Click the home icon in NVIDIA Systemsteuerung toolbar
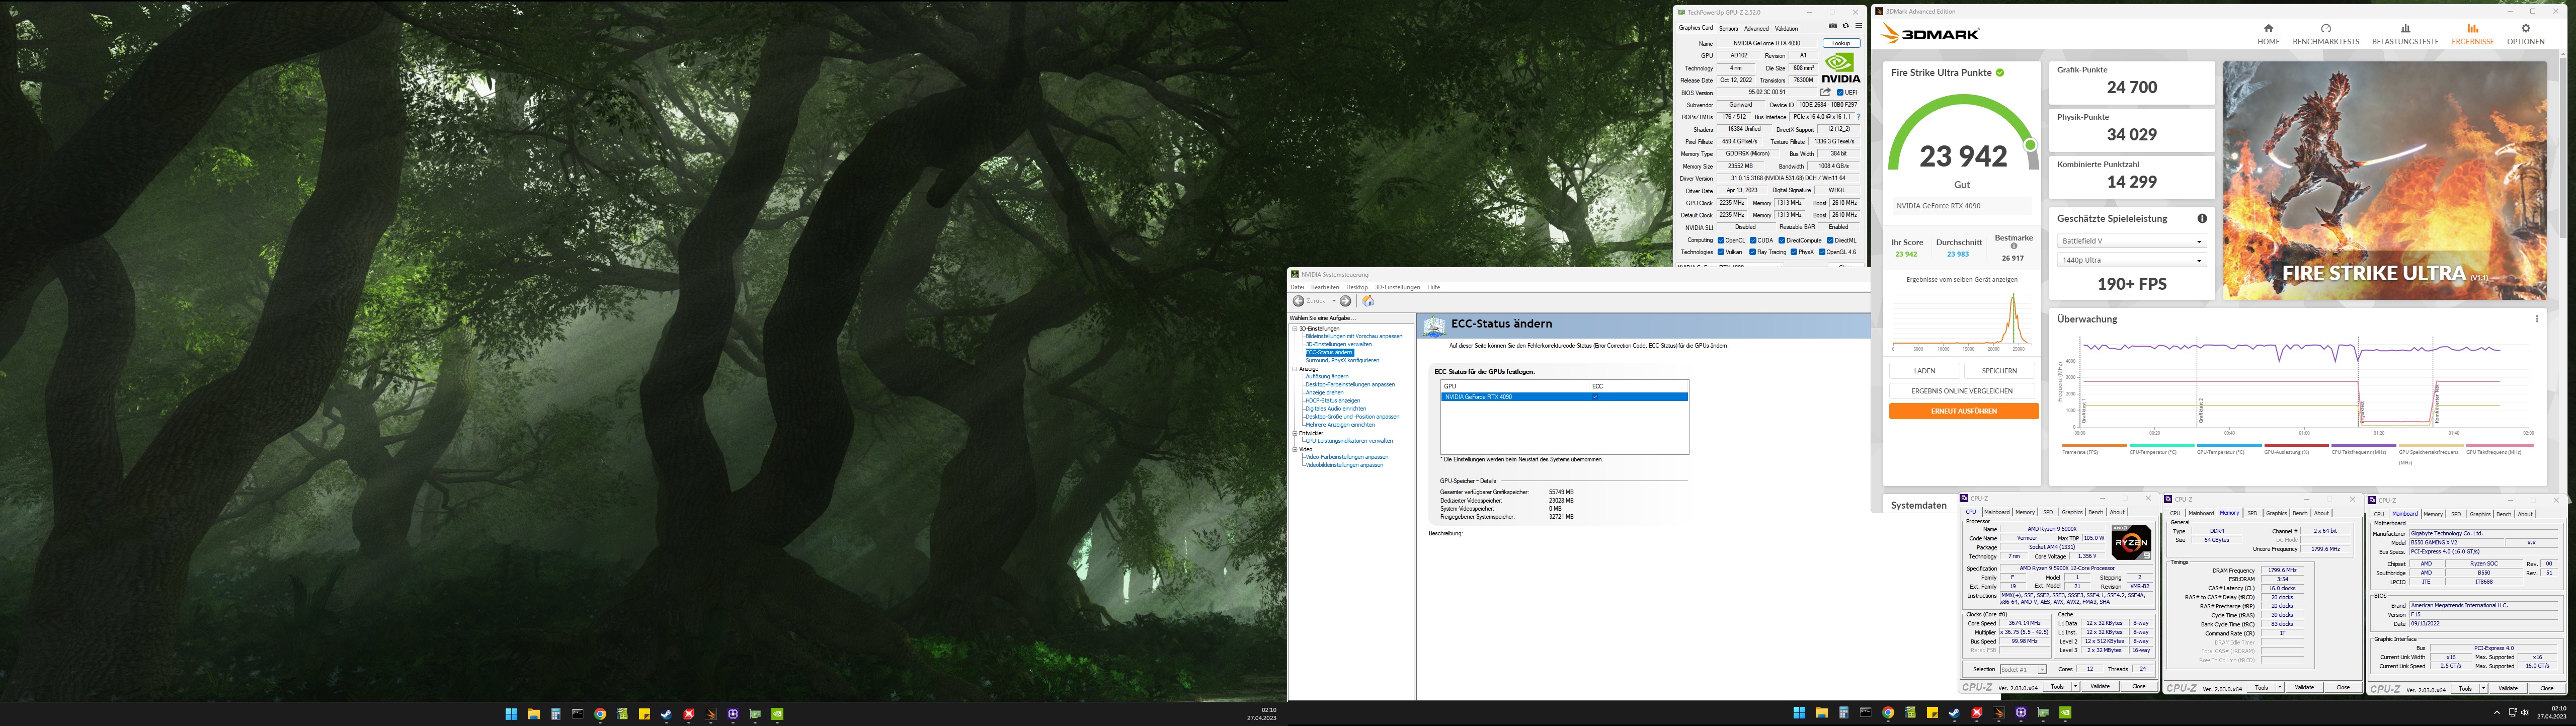The image size is (2576, 726). click(x=1367, y=301)
